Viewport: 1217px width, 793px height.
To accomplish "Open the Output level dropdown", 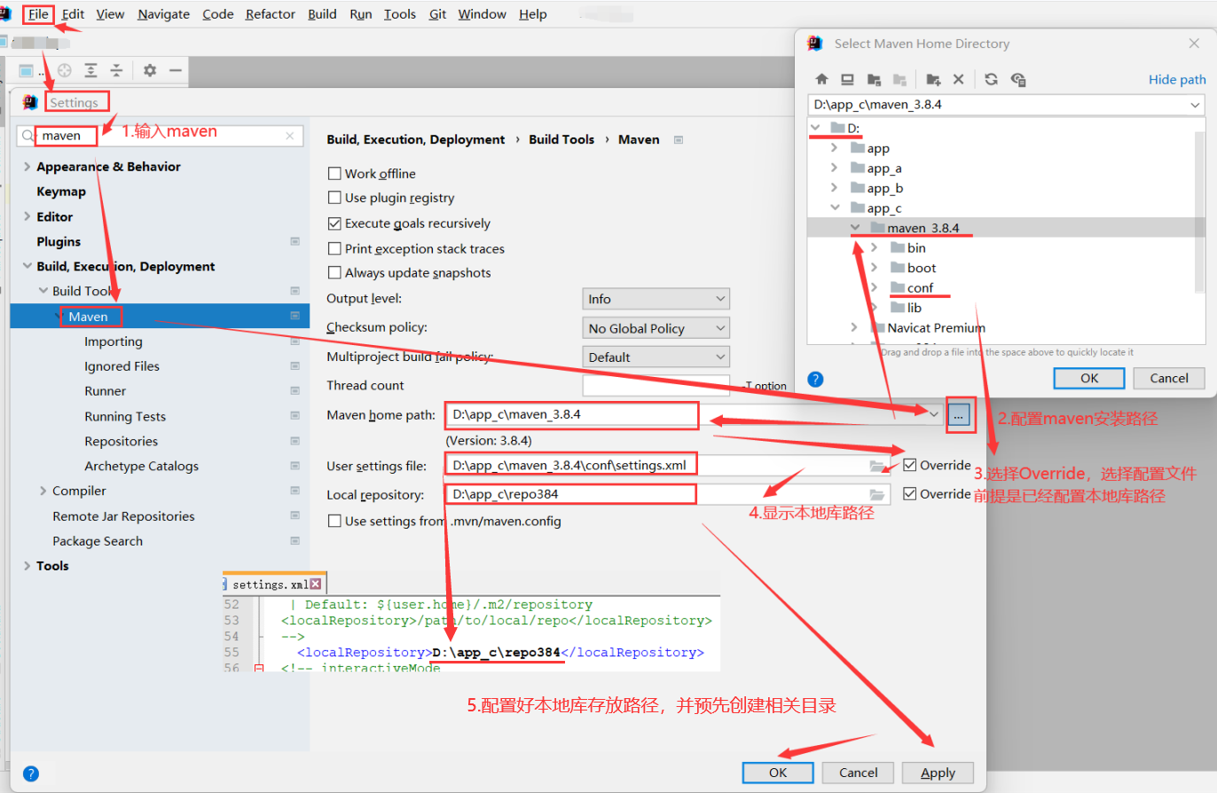I will point(656,299).
